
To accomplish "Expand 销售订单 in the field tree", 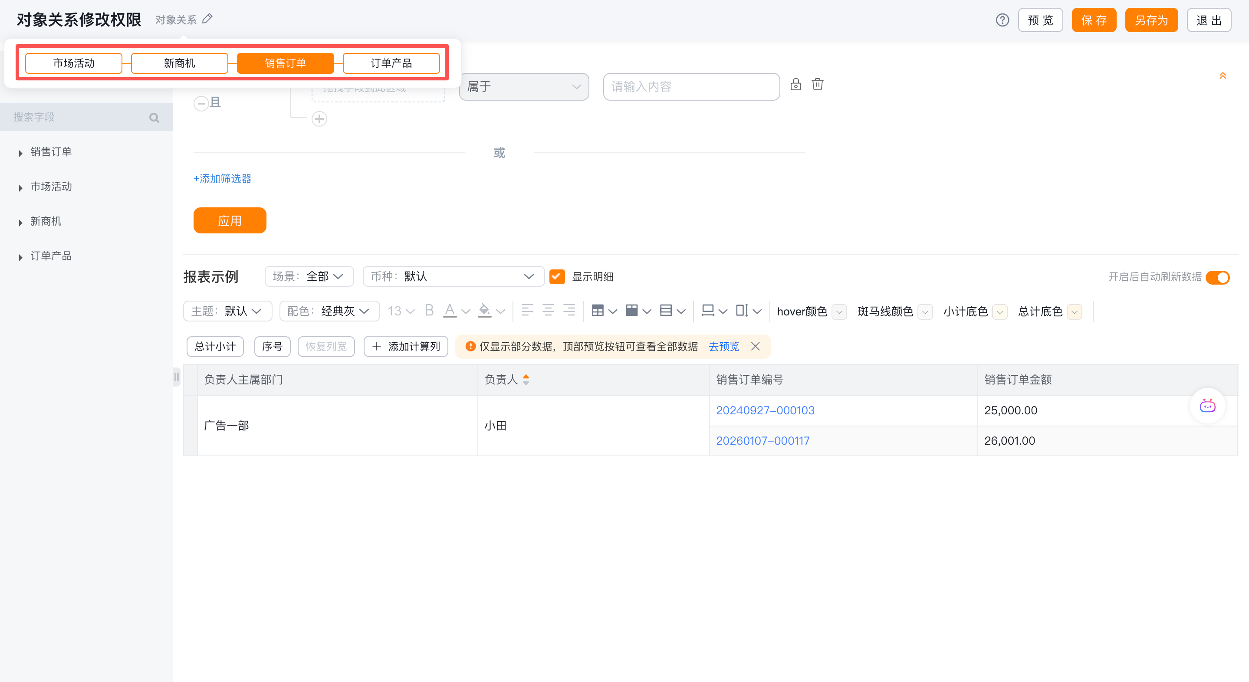I will click(x=20, y=153).
